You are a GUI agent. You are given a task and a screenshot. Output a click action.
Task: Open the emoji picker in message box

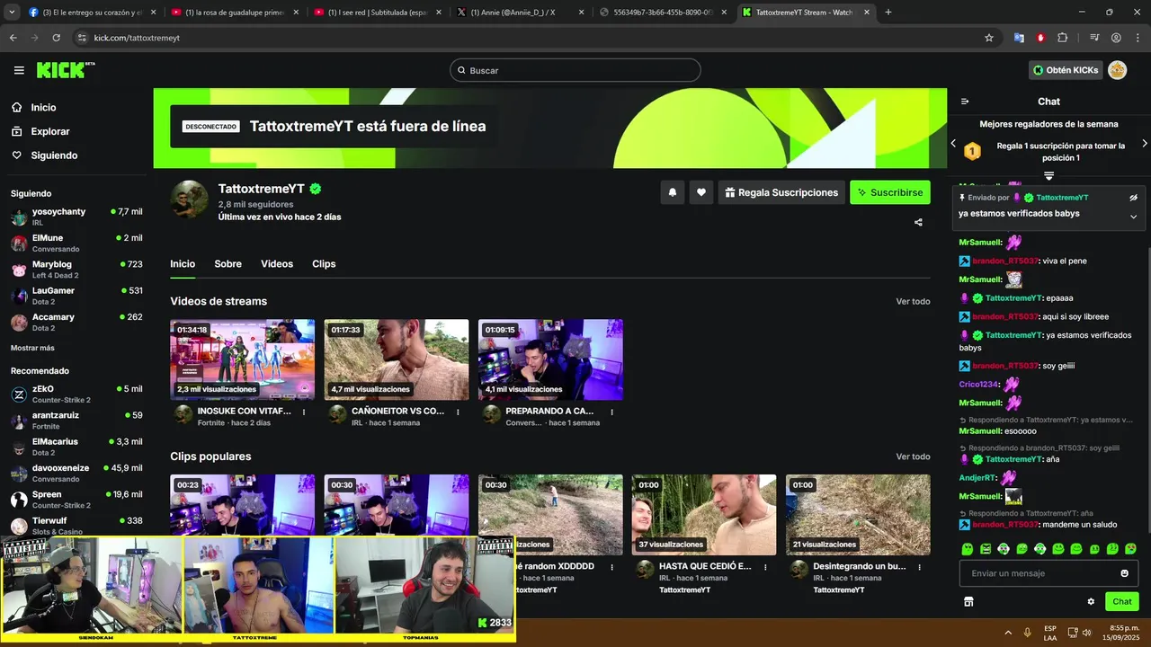[x=1124, y=573]
